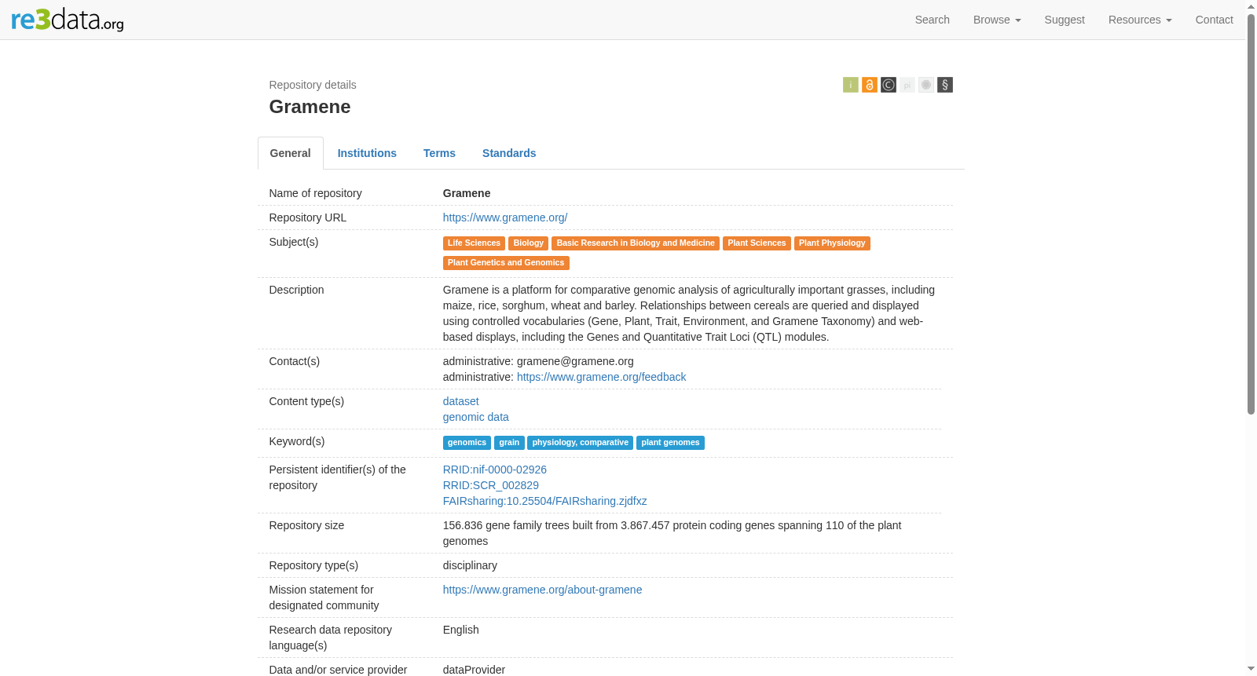Image resolution: width=1257 pixels, height=676 pixels.
Task: Click Basic Research in Biology and Medicine tag
Action: [x=636, y=243]
